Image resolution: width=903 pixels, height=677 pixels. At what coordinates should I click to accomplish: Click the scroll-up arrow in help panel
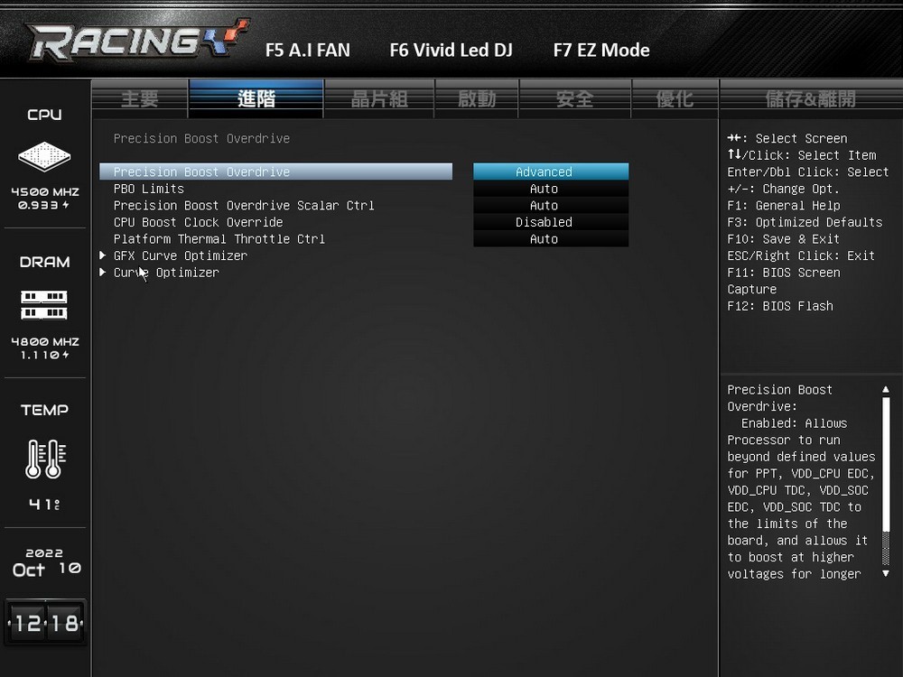tap(886, 390)
